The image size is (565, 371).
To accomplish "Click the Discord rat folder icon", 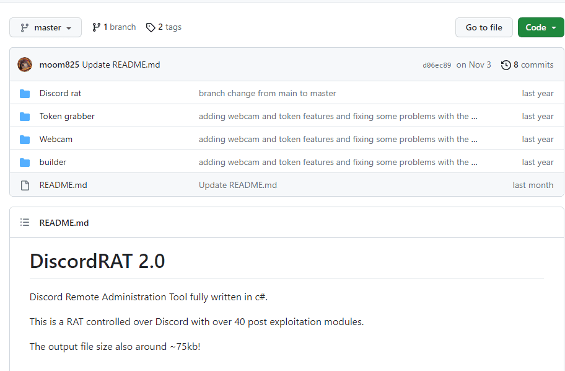I will click(x=25, y=94).
